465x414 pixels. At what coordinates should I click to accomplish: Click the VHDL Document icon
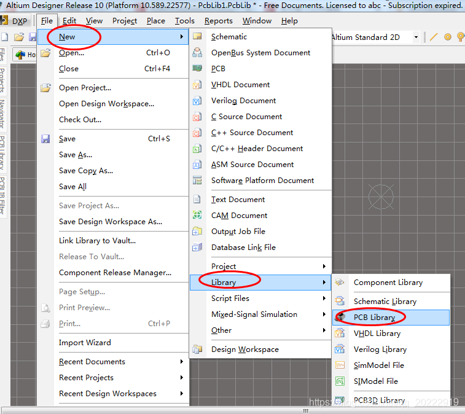[x=197, y=85]
